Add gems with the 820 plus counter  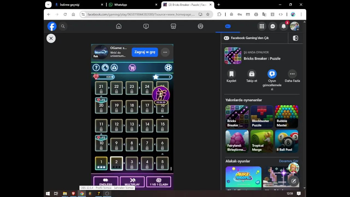point(104,77)
